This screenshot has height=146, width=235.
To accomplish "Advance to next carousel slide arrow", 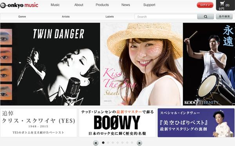I will 139,143.
